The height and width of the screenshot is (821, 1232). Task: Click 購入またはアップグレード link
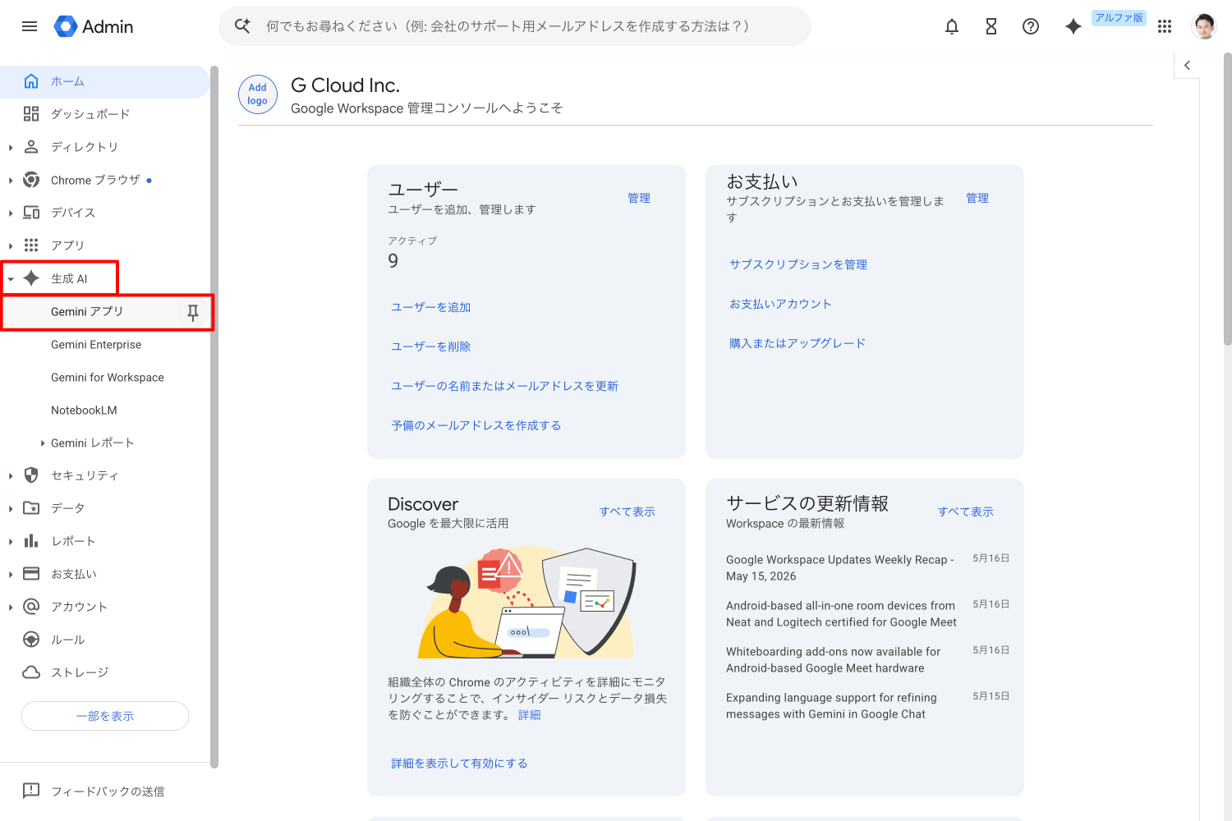click(798, 343)
